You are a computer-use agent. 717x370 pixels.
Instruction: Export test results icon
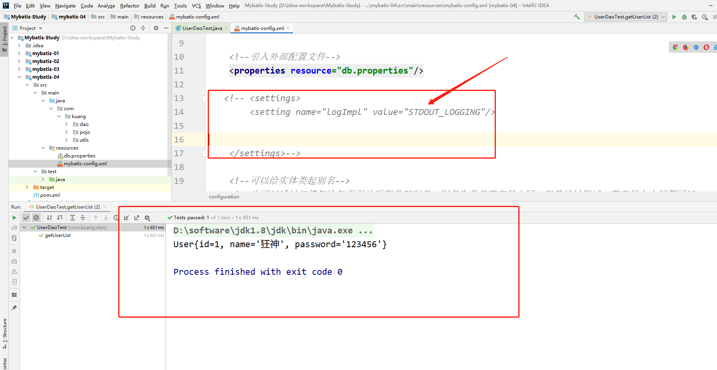click(x=137, y=218)
